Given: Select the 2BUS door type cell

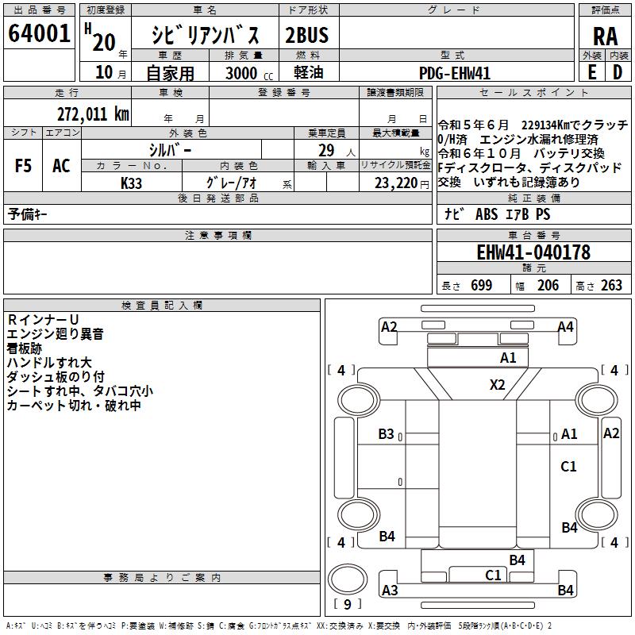Looking at the screenshot, I should [307, 35].
